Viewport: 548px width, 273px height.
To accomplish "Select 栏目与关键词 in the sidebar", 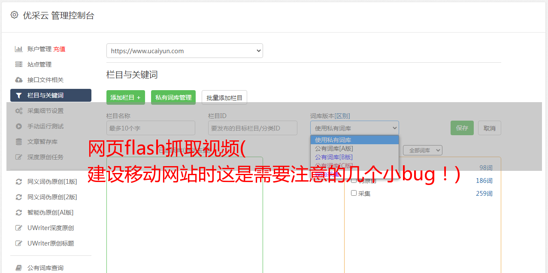I will click(51, 95).
